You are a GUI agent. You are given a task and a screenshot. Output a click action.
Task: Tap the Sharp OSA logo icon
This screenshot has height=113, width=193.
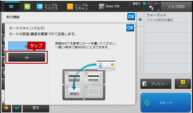[x=102, y=7]
